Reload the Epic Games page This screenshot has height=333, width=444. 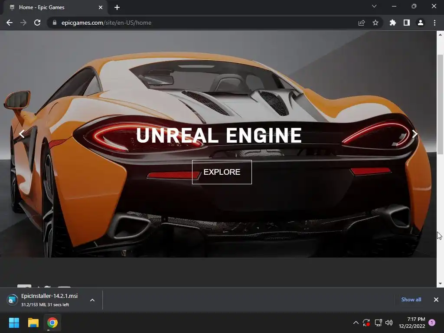point(37,23)
